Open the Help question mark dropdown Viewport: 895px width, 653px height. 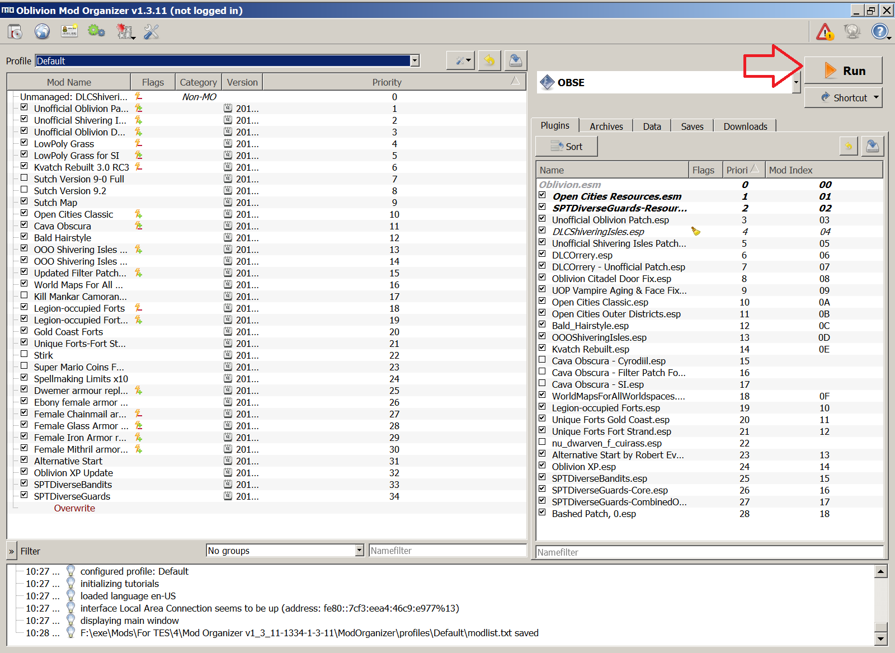tap(881, 31)
